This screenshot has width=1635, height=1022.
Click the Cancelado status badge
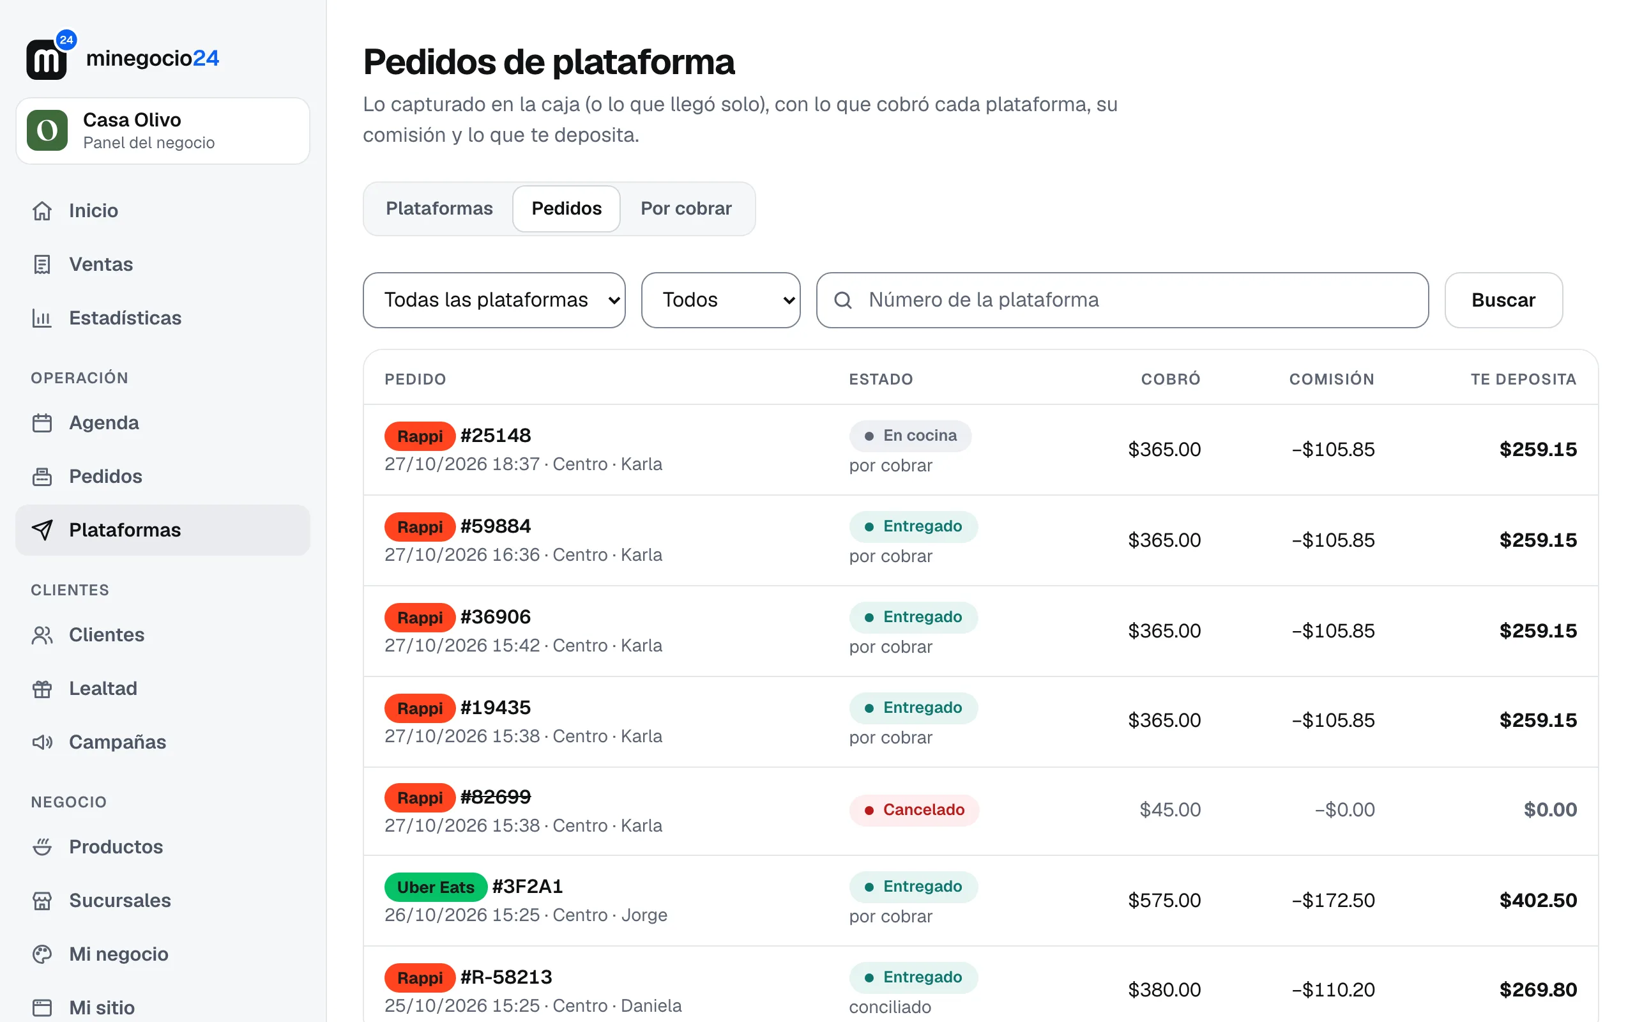pyautogui.click(x=913, y=810)
